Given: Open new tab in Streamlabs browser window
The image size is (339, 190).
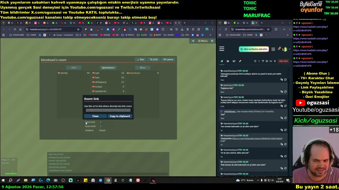Looking at the screenshot, I should (262, 23).
